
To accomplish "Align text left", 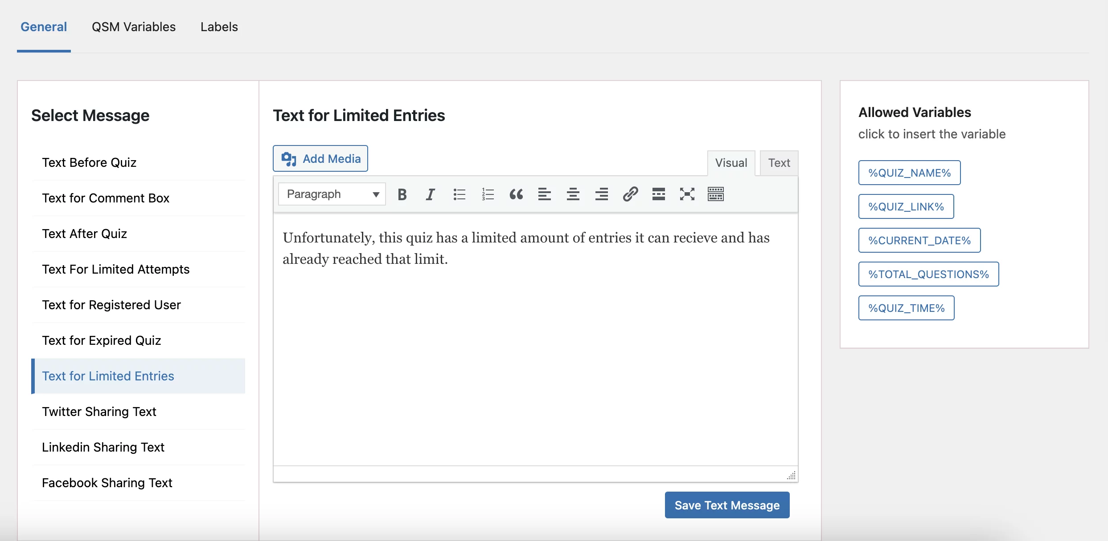I will click(x=545, y=194).
